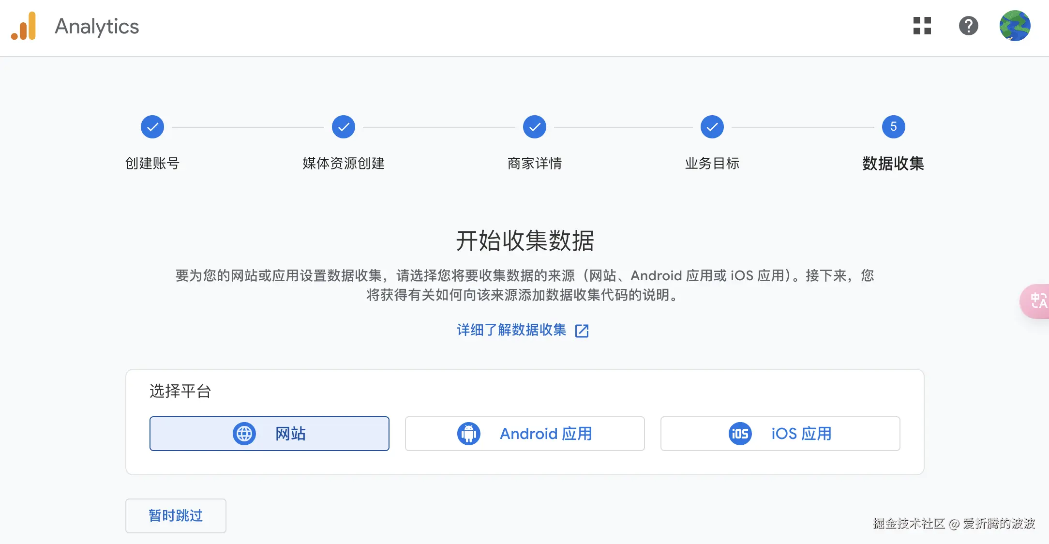Choose the Android 应用 platform button
The width and height of the screenshot is (1049, 544).
click(525, 434)
